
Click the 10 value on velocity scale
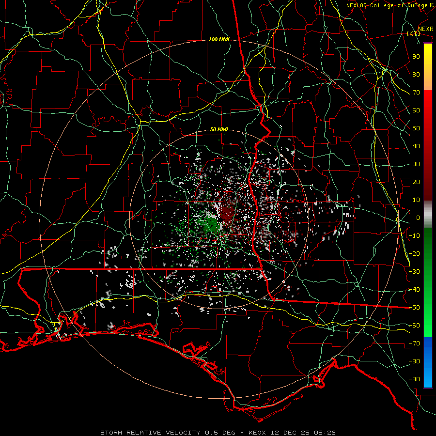coord(416,200)
